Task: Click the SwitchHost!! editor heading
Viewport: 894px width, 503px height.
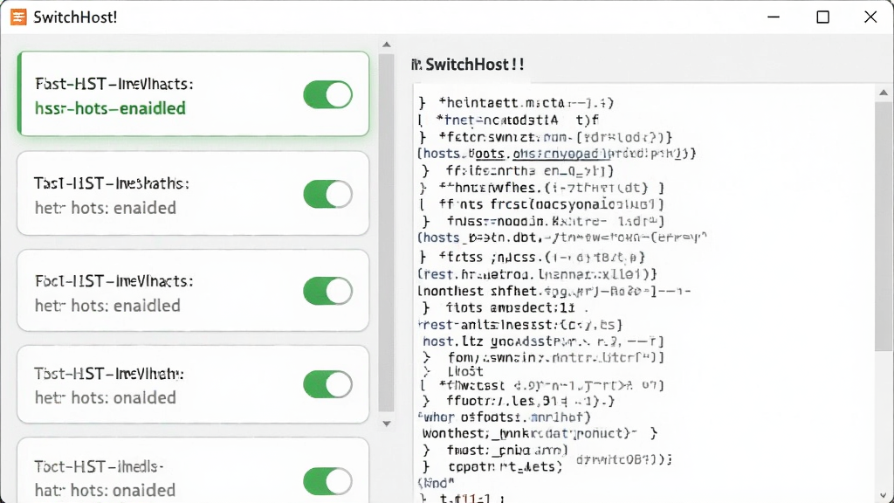Action: pyautogui.click(x=474, y=65)
